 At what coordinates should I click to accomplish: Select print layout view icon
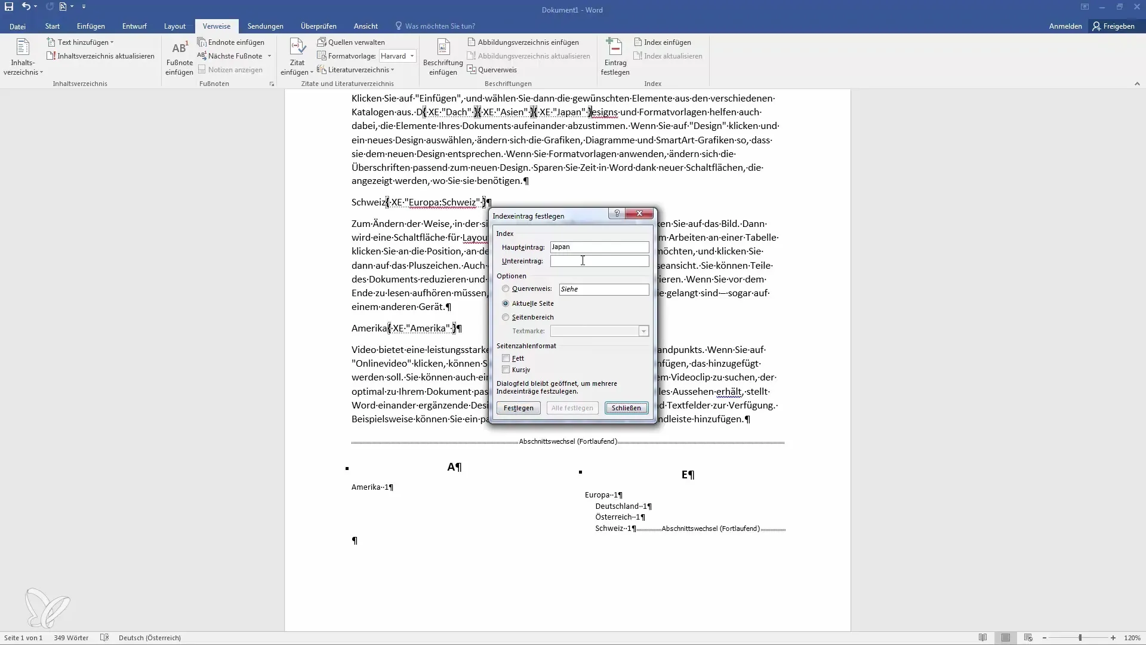pos(1006,638)
